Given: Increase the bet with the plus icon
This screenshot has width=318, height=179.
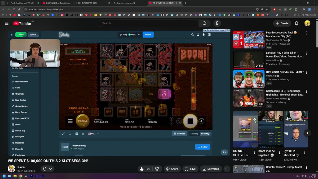Looking at the screenshot, I should click(x=171, y=119).
